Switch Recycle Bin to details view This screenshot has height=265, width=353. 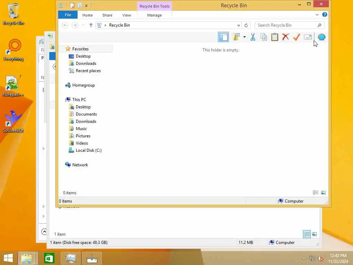(x=316, y=193)
